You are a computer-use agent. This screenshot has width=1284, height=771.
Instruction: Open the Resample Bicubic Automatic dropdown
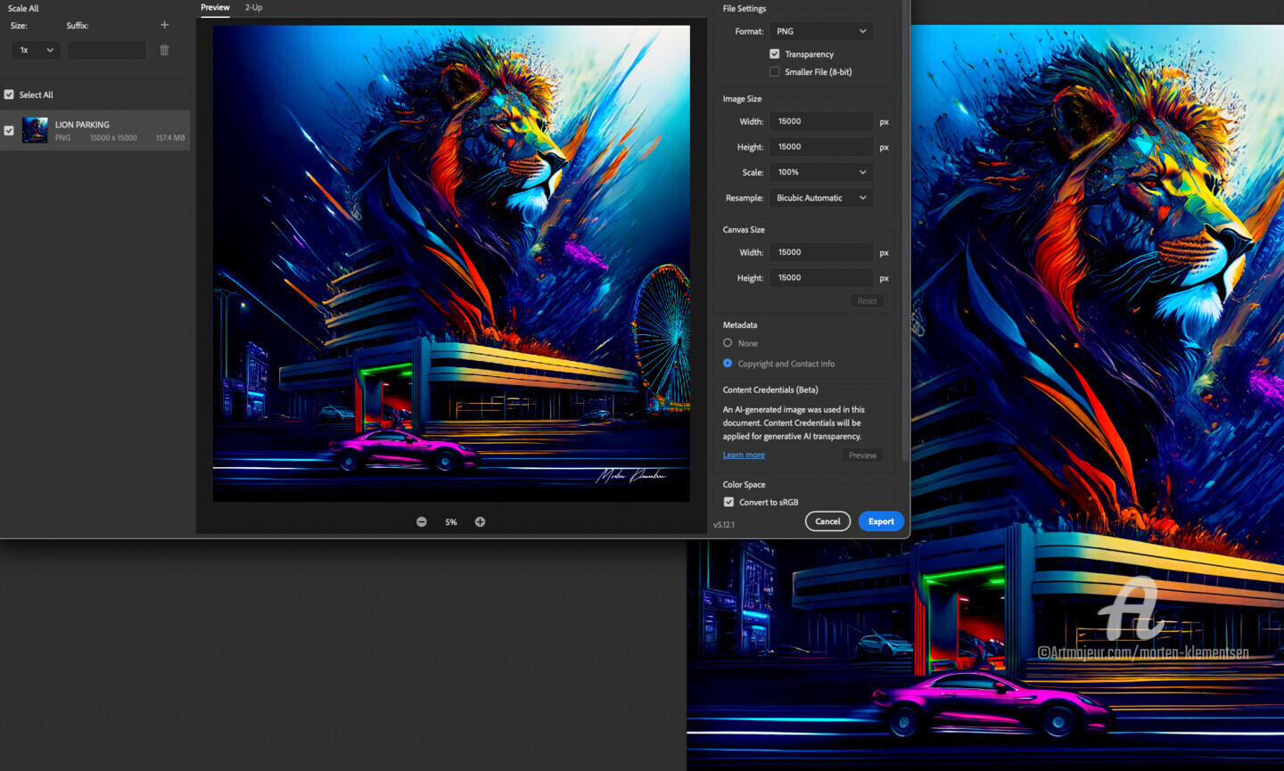821,198
